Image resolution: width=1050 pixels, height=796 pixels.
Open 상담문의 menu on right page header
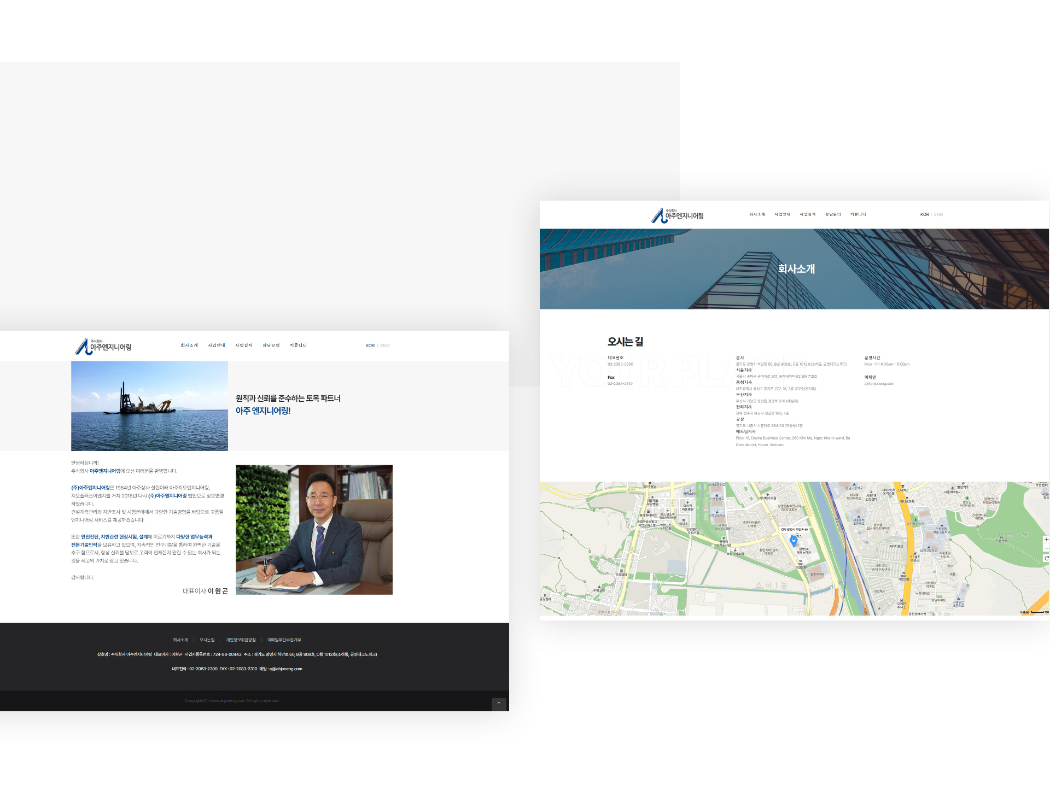[x=832, y=214]
